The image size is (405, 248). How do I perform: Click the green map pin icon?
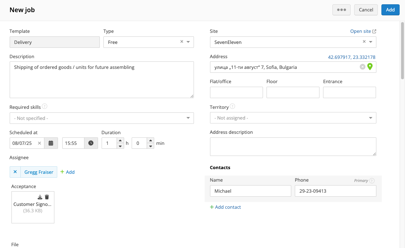point(370,67)
